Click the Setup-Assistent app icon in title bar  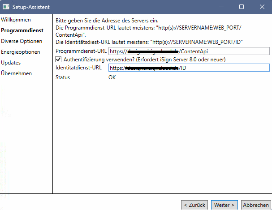pyautogui.click(x=6, y=7)
